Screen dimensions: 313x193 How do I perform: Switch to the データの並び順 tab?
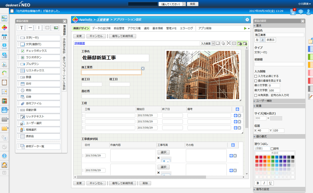[101, 28]
